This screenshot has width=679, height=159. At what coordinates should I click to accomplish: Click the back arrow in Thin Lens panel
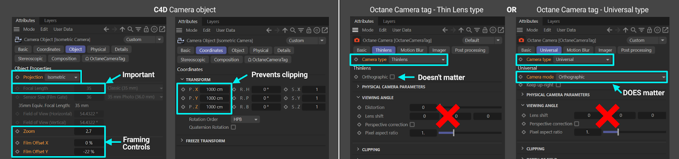(445, 30)
